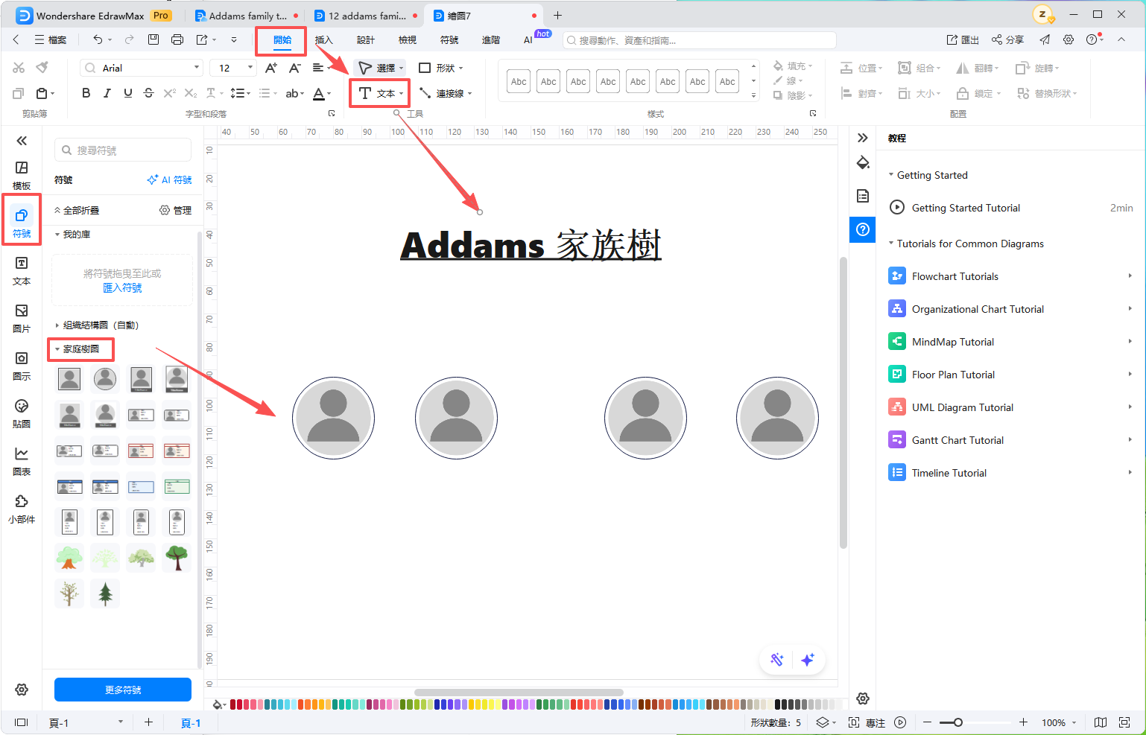Click the Format Painter icon

42,68
